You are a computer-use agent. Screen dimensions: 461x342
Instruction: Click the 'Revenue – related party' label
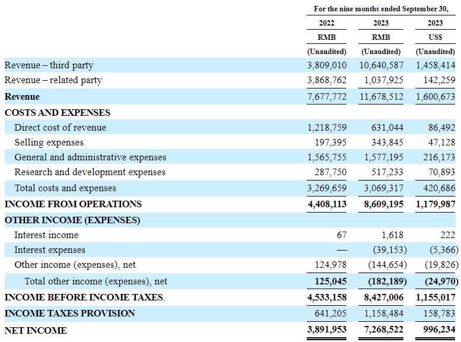[x=53, y=80]
